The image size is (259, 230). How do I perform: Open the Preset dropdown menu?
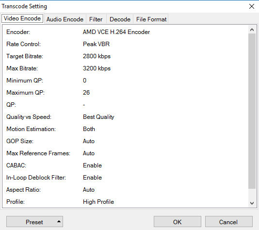click(34, 222)
